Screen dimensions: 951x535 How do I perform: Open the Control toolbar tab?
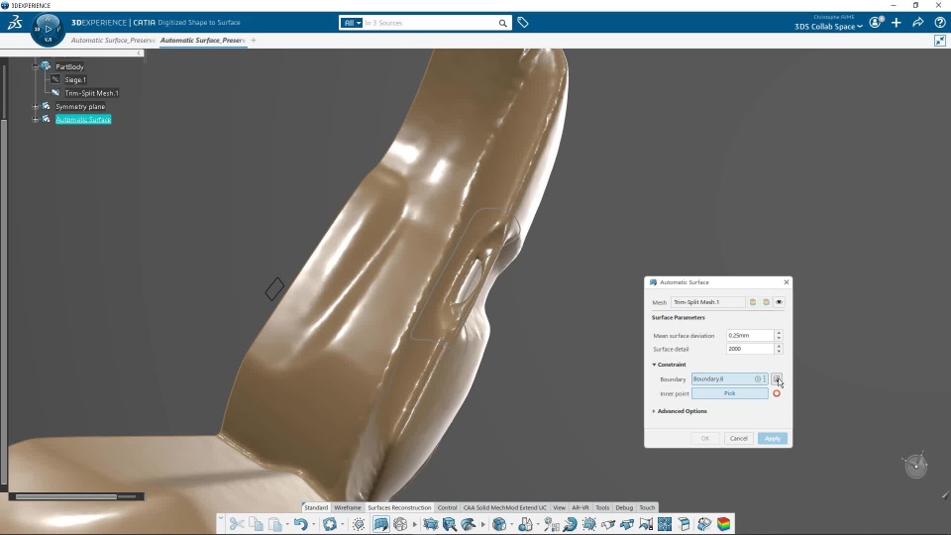[447, 507]
